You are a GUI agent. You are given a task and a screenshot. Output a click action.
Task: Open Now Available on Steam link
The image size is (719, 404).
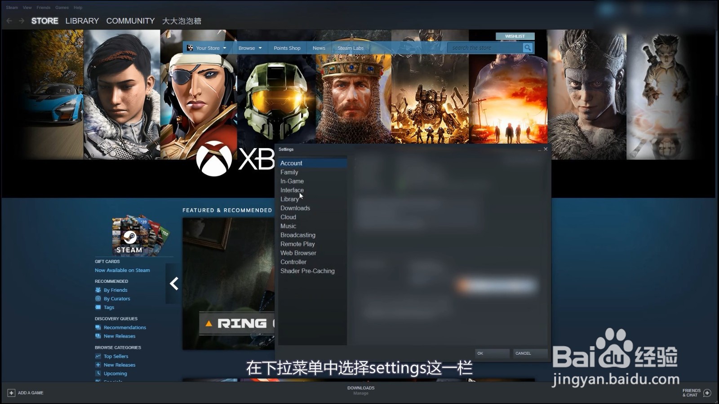click(x=122, y=270)
